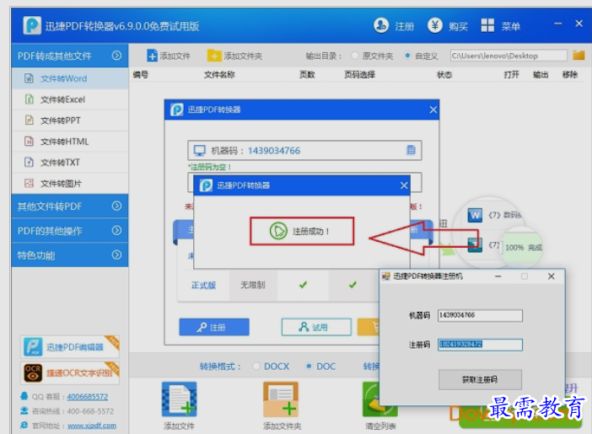Screen dimensions: 592x434
Task: Select the 原文件夹 output radio button
Action: pyautogui.click(x=354, y=56)
